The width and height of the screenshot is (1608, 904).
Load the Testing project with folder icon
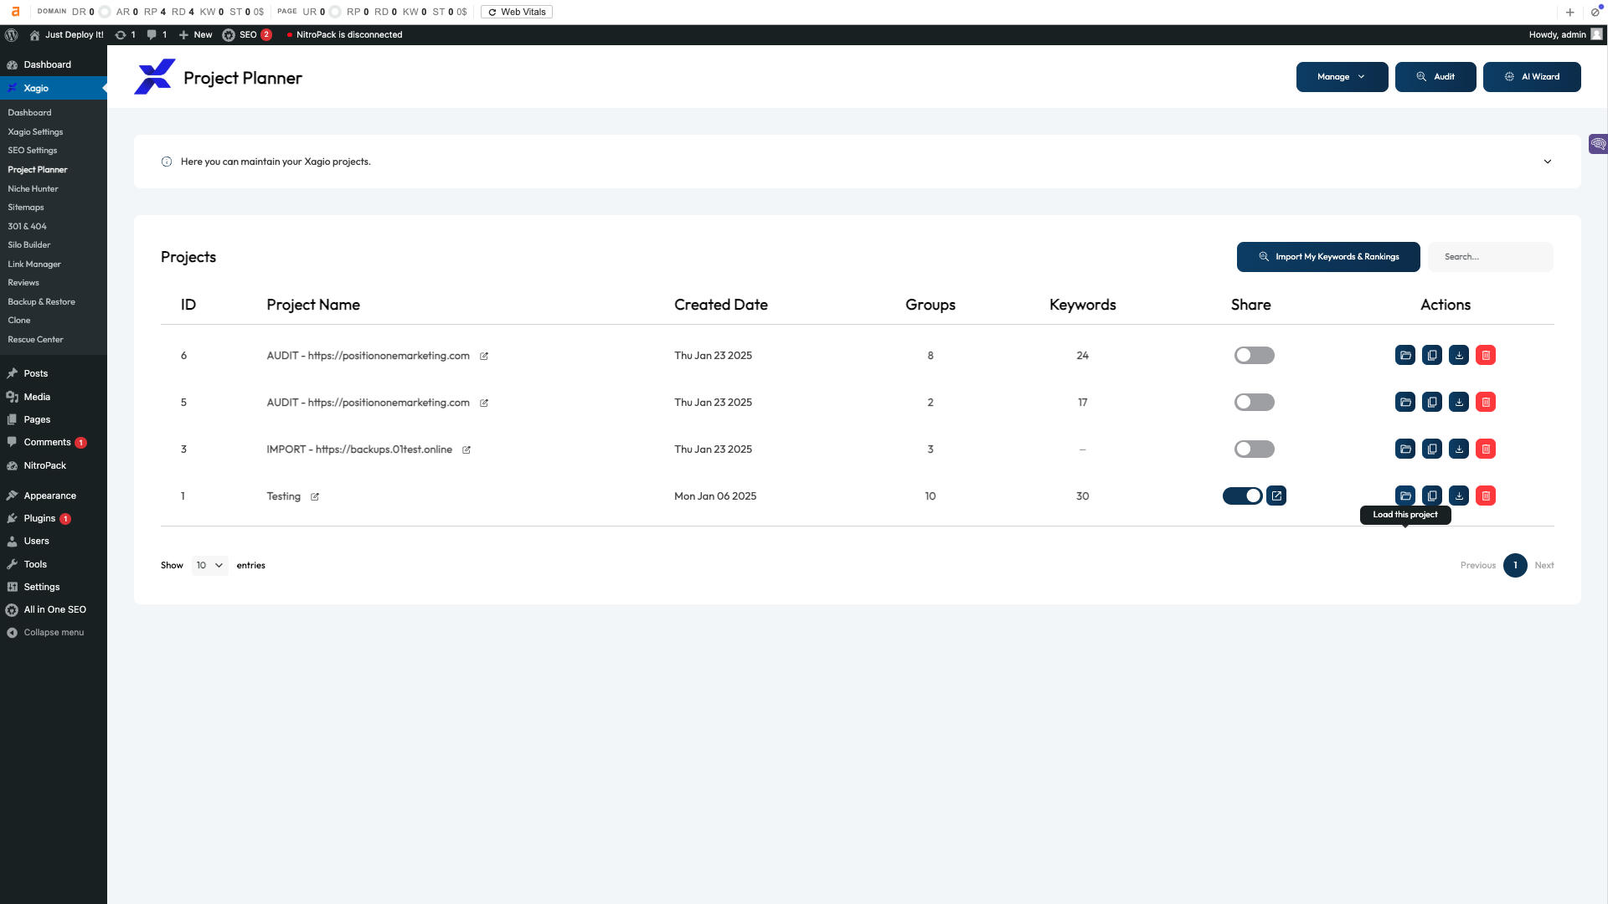point(1405,496)
